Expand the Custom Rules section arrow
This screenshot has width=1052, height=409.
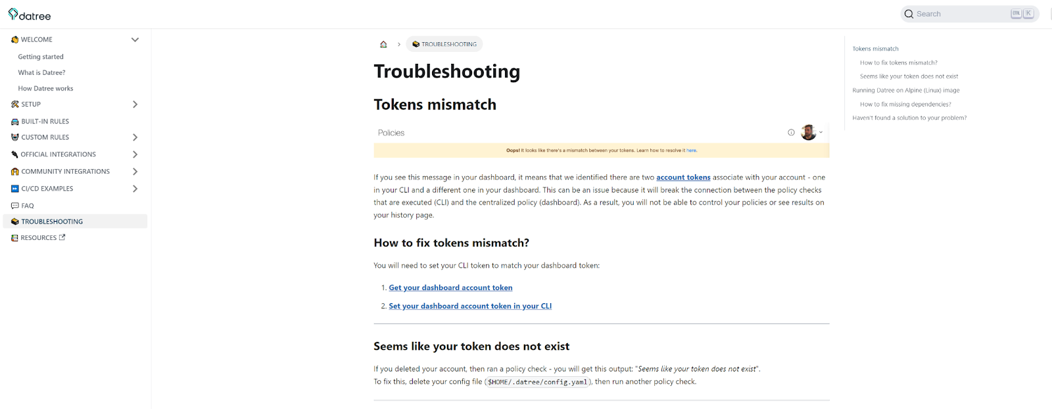(x=135, y=137)
